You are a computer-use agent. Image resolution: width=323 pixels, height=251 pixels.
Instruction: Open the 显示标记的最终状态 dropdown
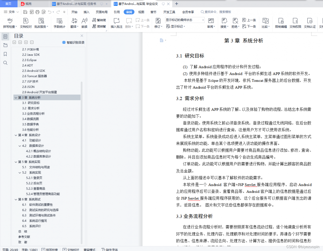coord(185,20)
